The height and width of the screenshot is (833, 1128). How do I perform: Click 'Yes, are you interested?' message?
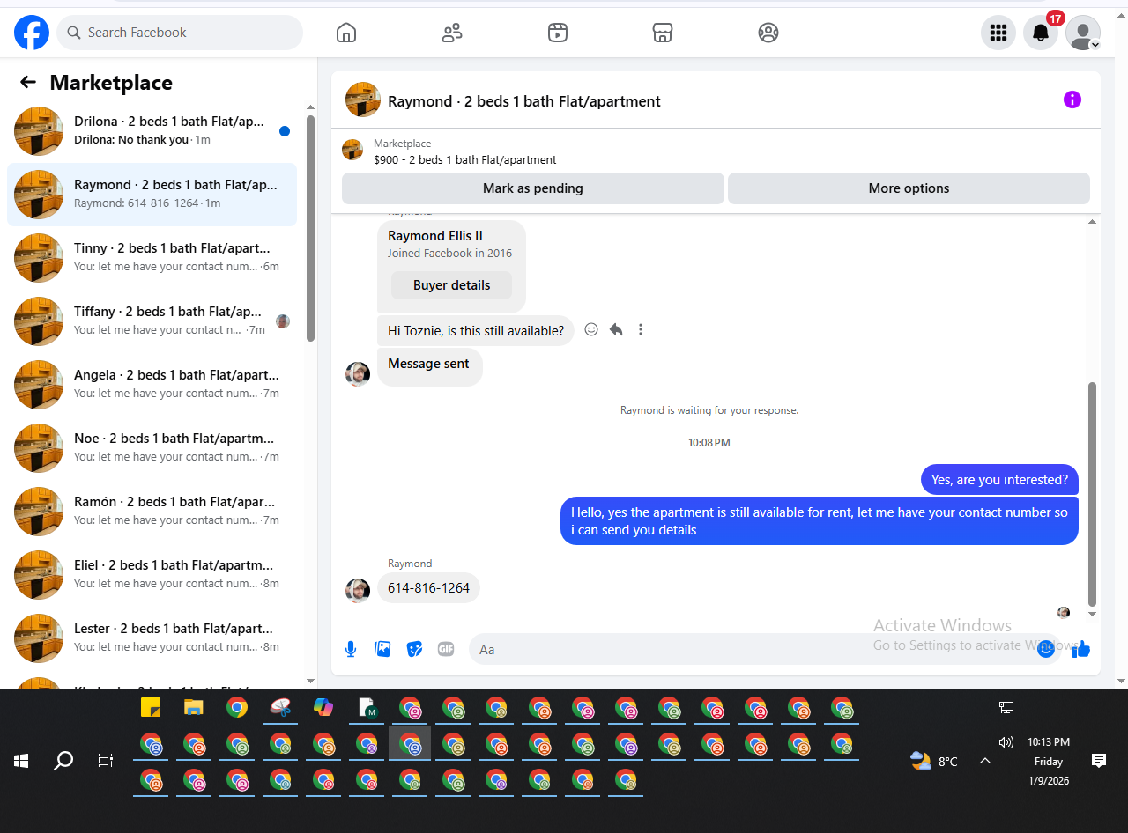click(999, 480)
